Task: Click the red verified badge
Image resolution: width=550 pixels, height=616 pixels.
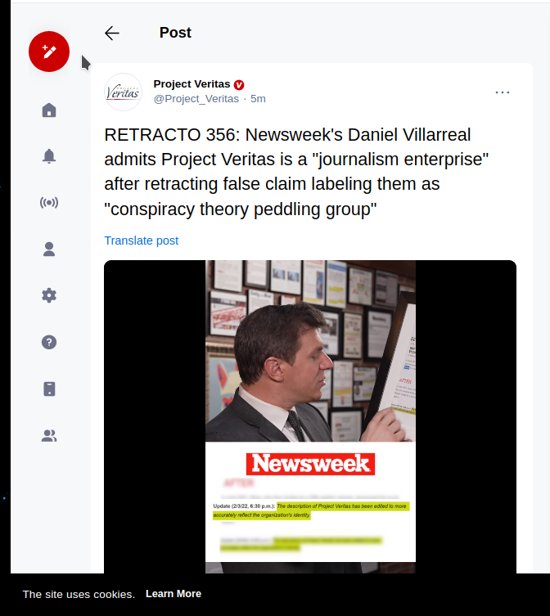Action: (239, 84)
